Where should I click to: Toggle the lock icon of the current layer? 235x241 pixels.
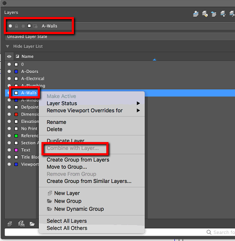[x=16, y=26]
